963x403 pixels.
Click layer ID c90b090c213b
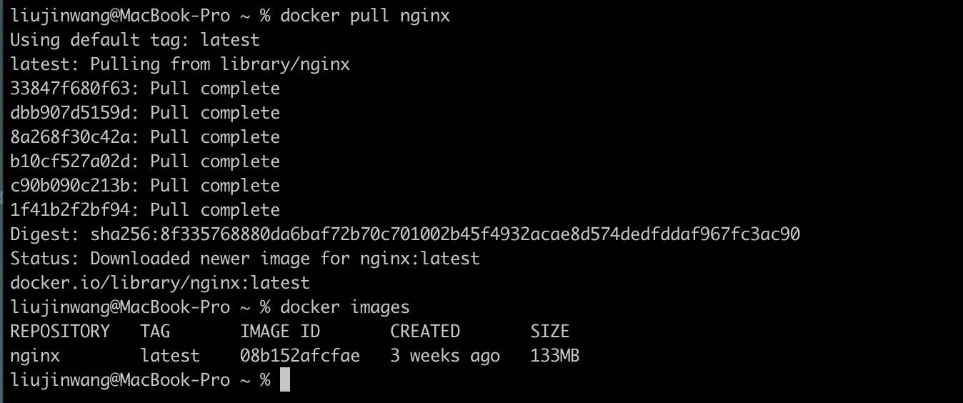click(x=70, y=185)
